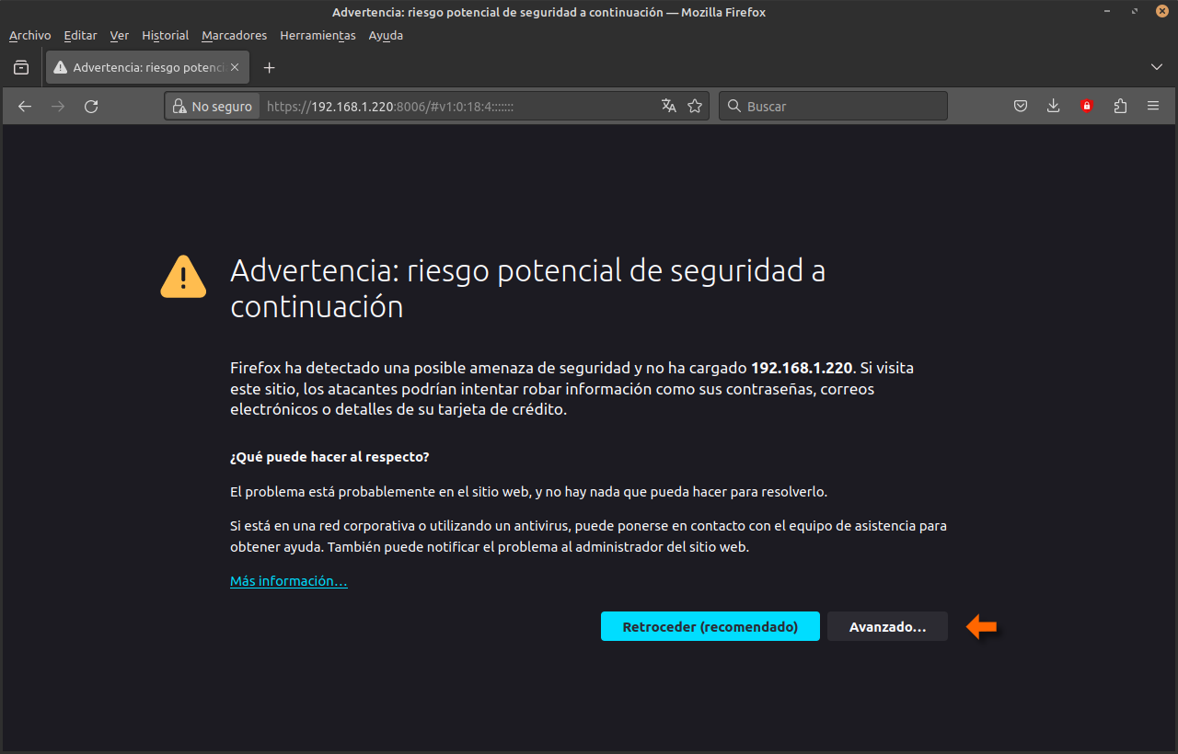Open the Más información… link
This screenshot has width=1178, height=754.
(x=288, y=581)
